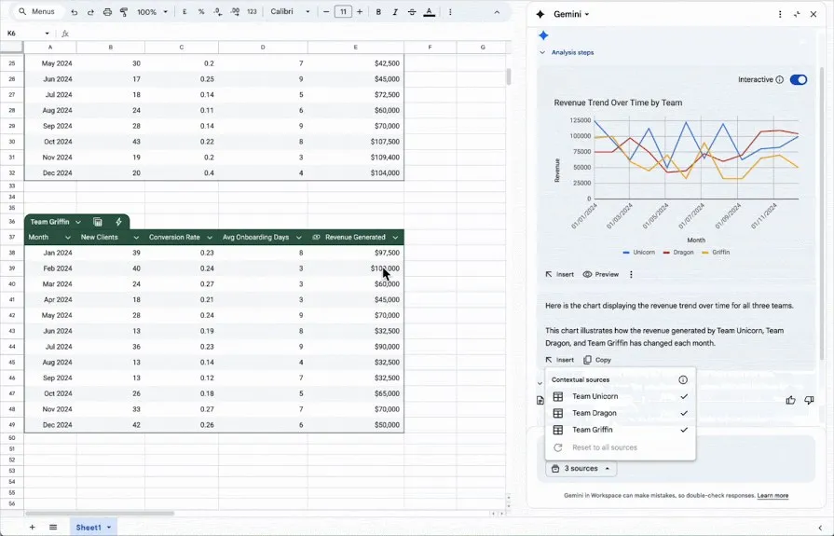Viewport: 834px width, 536px height.
Task: Open the text color picker
Action: 430,12
